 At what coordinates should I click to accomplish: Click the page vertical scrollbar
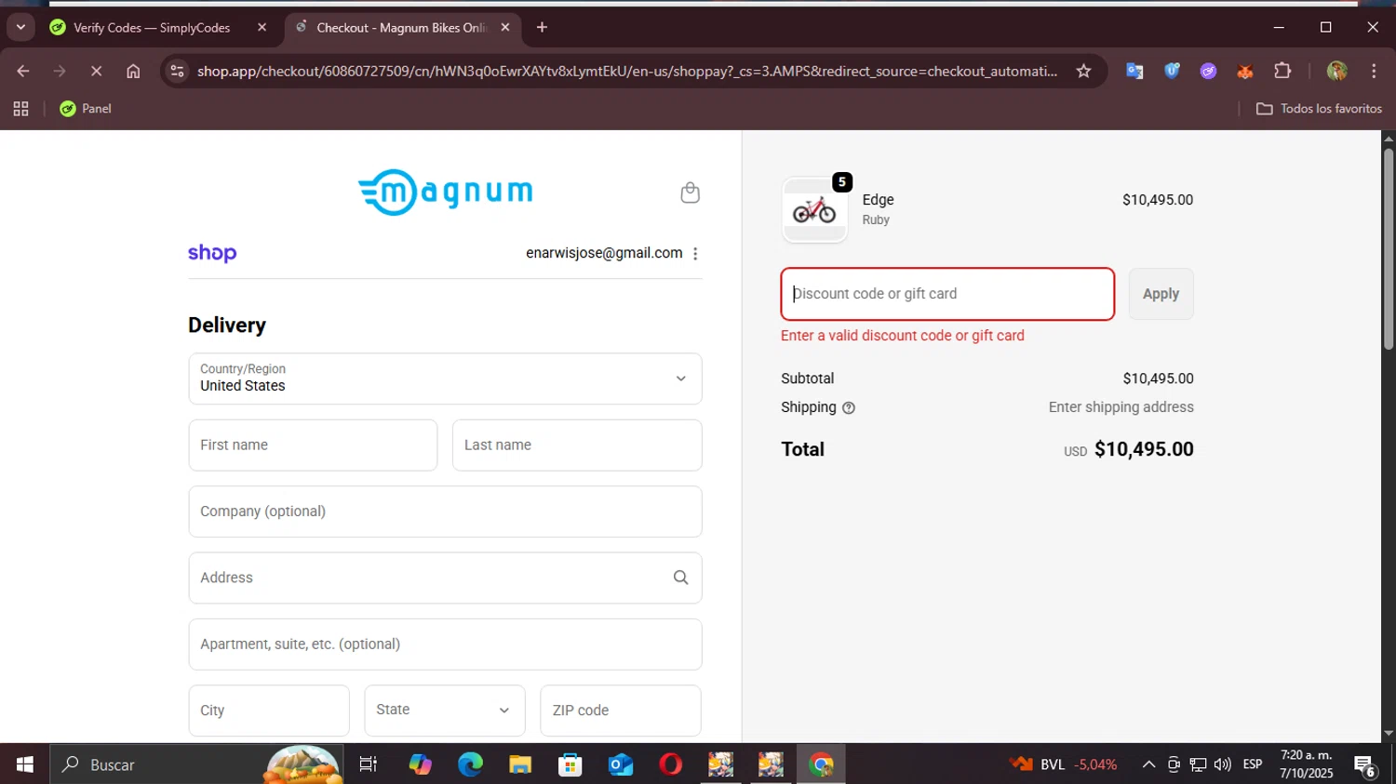1388,251
